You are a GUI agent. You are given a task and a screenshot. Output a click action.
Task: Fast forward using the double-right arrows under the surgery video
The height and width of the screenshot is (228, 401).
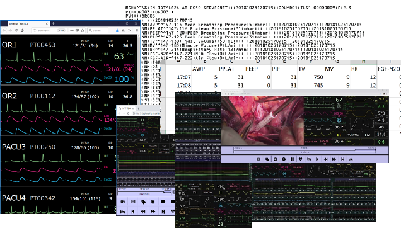click(x=334, y=159)
